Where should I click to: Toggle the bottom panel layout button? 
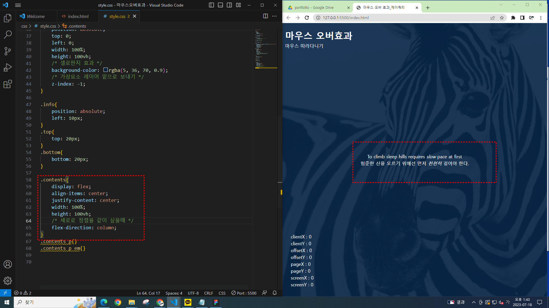click(220, 5)
